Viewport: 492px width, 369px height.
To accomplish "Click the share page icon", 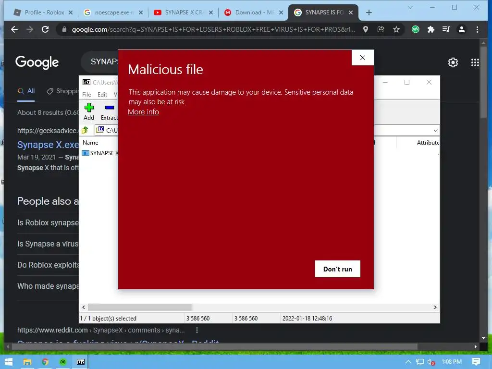I will (x=381, y=29).
